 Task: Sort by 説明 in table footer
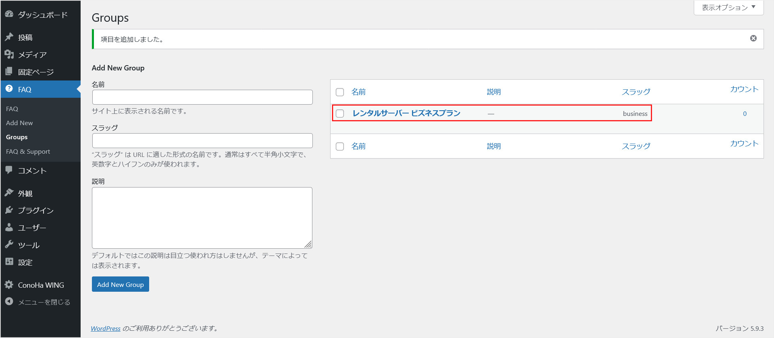(x=494, y=146)
